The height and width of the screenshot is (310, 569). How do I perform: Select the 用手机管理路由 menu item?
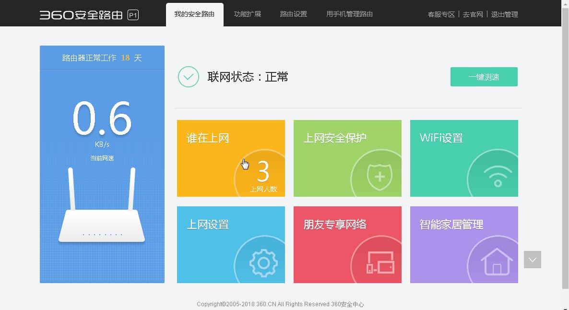point(349,14)
